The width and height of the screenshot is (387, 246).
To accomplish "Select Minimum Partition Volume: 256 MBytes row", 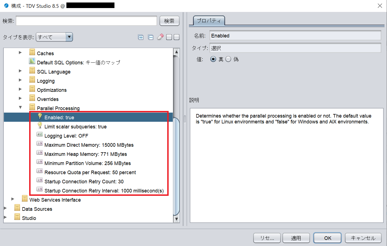I will point(88,163).
